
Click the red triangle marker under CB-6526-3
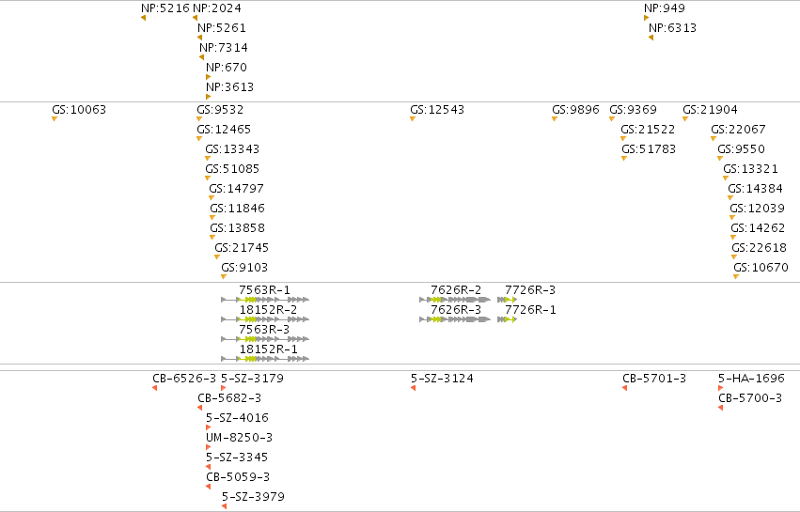pyautogui.click(x=154, y=388)
